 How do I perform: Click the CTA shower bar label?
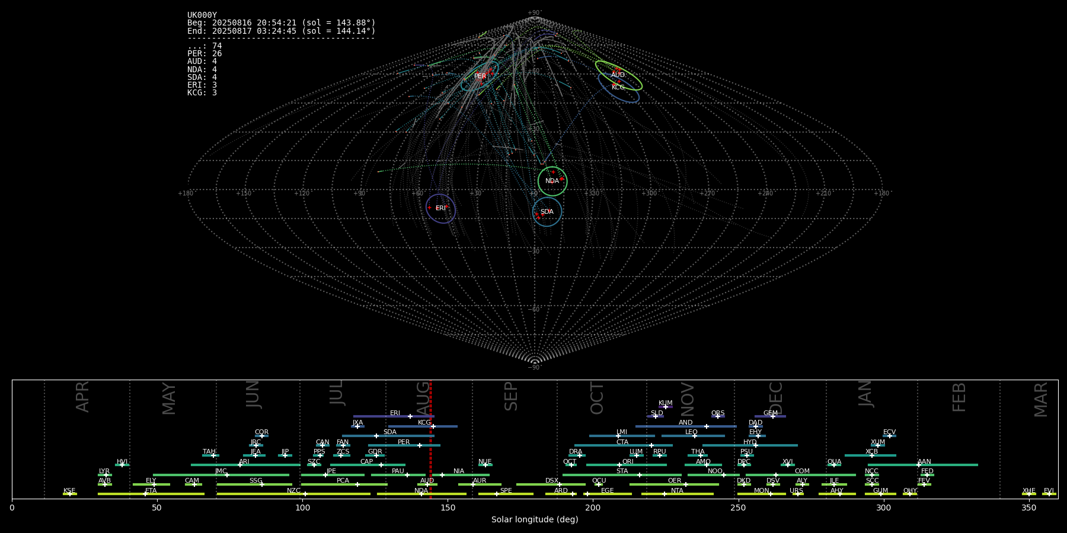click(622, 442)
